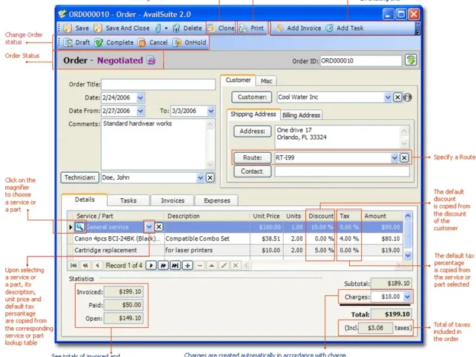Click the Amount column header
Screen dimensions: 476x357
(x=381, y=216)
